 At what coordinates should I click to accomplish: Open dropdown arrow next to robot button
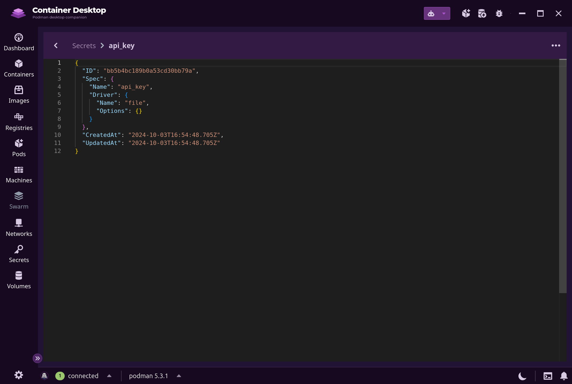[x=444, y=13]
